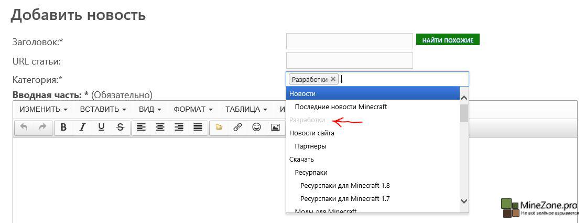
Task: Open the Изменить menu
Action: pyautogui.click(x=43, y=109)
